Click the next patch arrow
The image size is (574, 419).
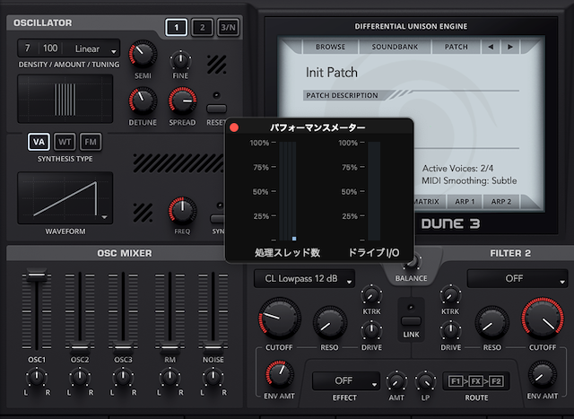[509, 46]
